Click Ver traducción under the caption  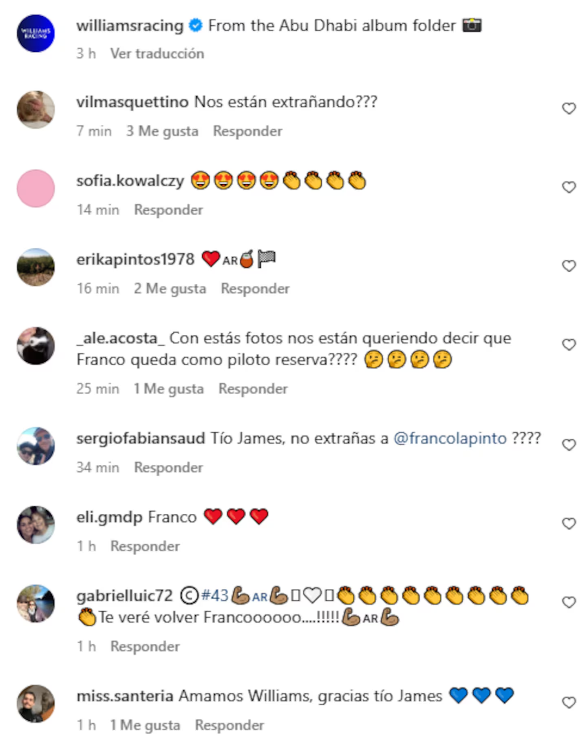[x=157, y=53]
